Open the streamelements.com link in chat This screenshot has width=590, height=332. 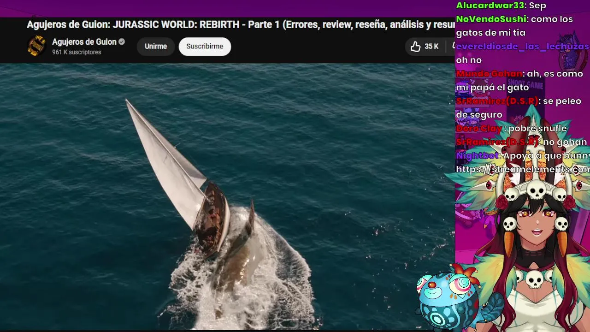[x=523, y=169]
